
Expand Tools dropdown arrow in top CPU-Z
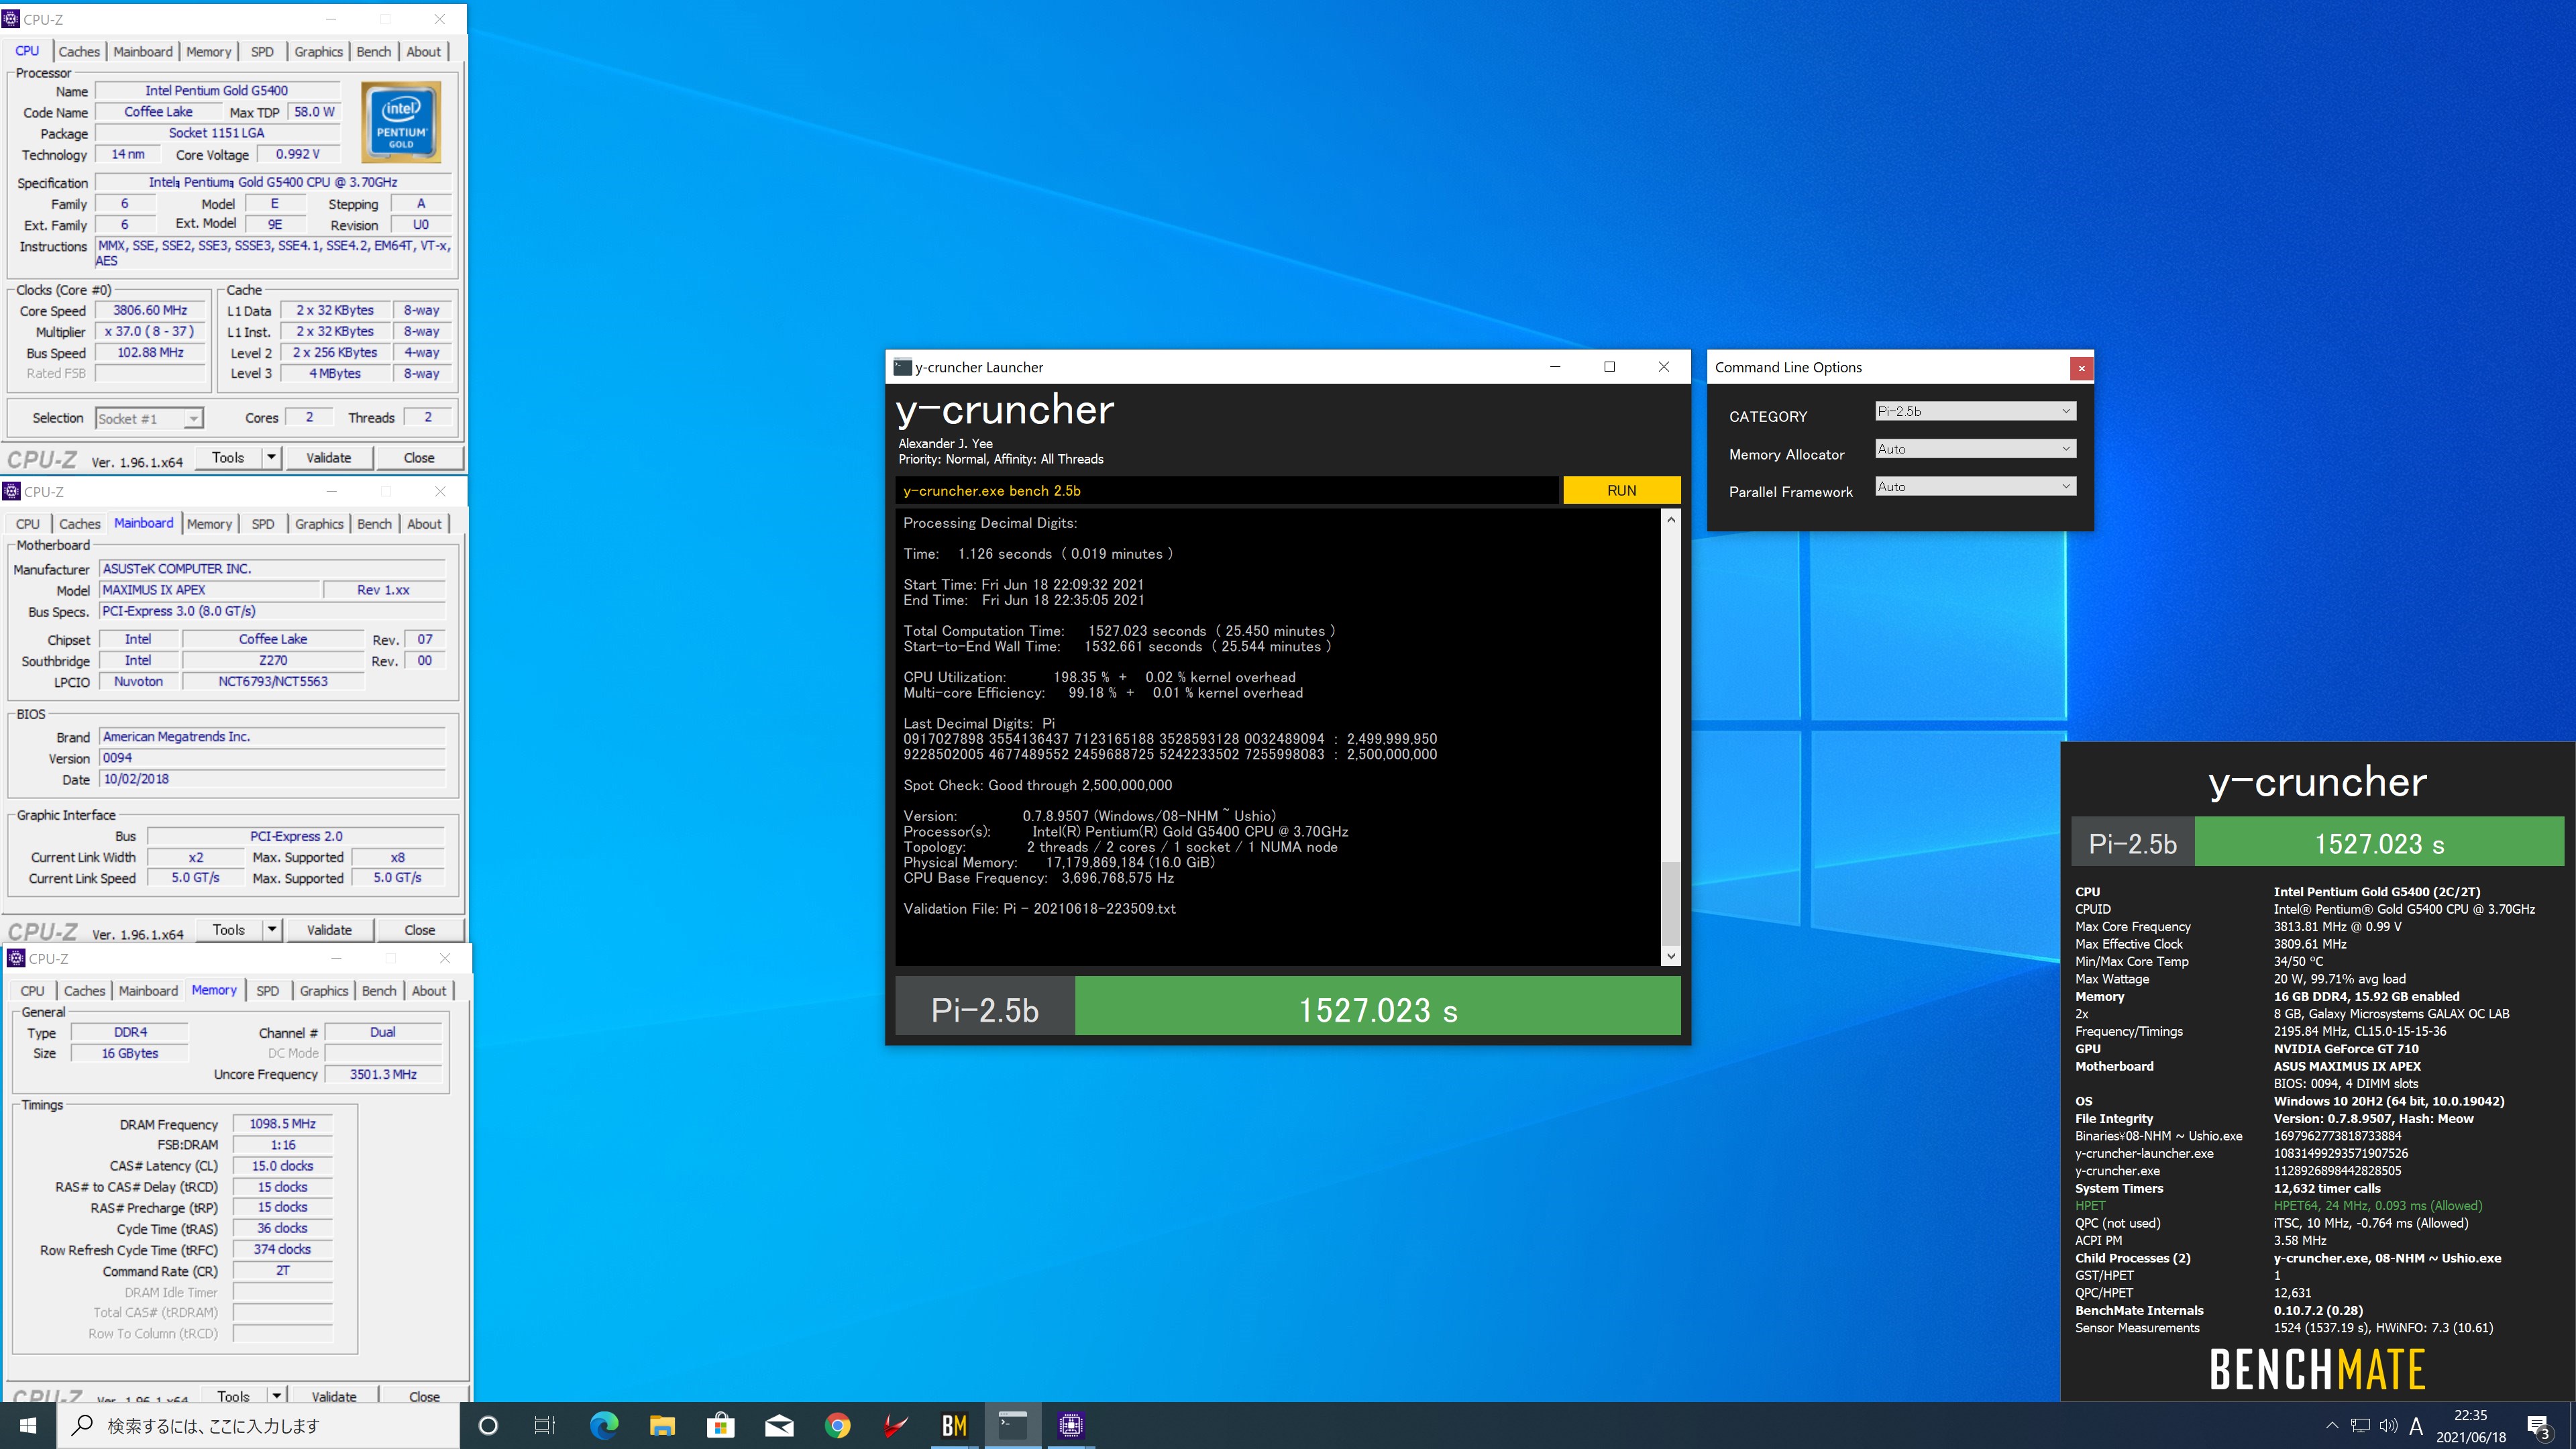tap(271, 457)
